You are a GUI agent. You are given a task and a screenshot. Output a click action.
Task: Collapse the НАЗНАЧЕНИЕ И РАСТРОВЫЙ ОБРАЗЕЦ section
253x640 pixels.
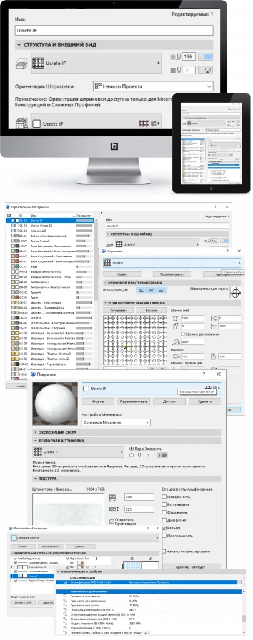[x=106, y=282]
